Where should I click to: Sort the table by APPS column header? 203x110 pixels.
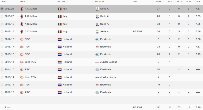point(158,2)
